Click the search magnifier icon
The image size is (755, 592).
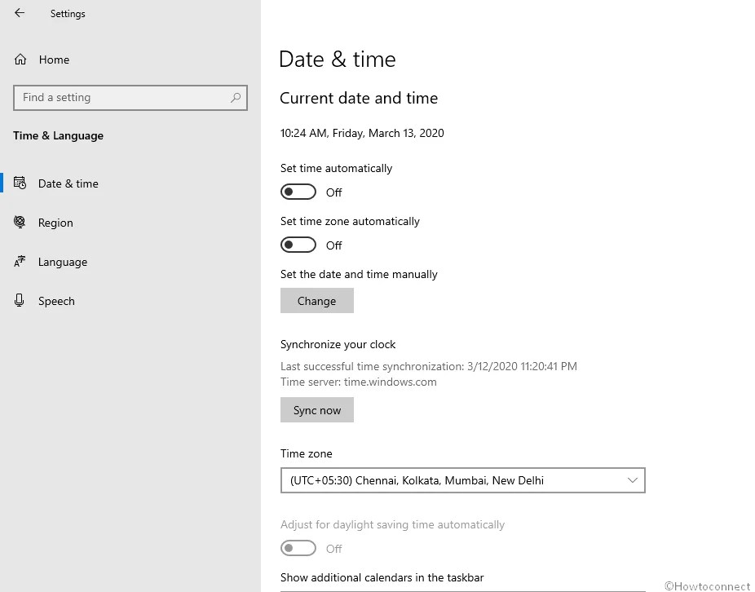pyautogui.click(x=236, y=97)
